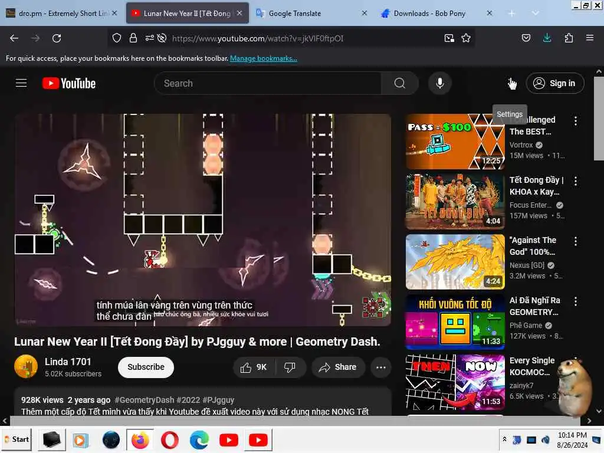604x453 pixels.
Task: Click #GeometryDash hashtag in description
Action: (144, 400)
